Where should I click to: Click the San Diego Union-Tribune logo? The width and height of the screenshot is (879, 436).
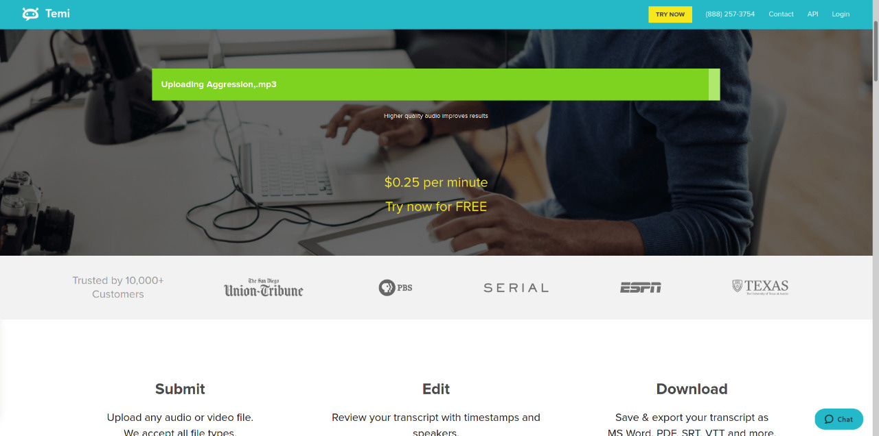tap(264, 288)
